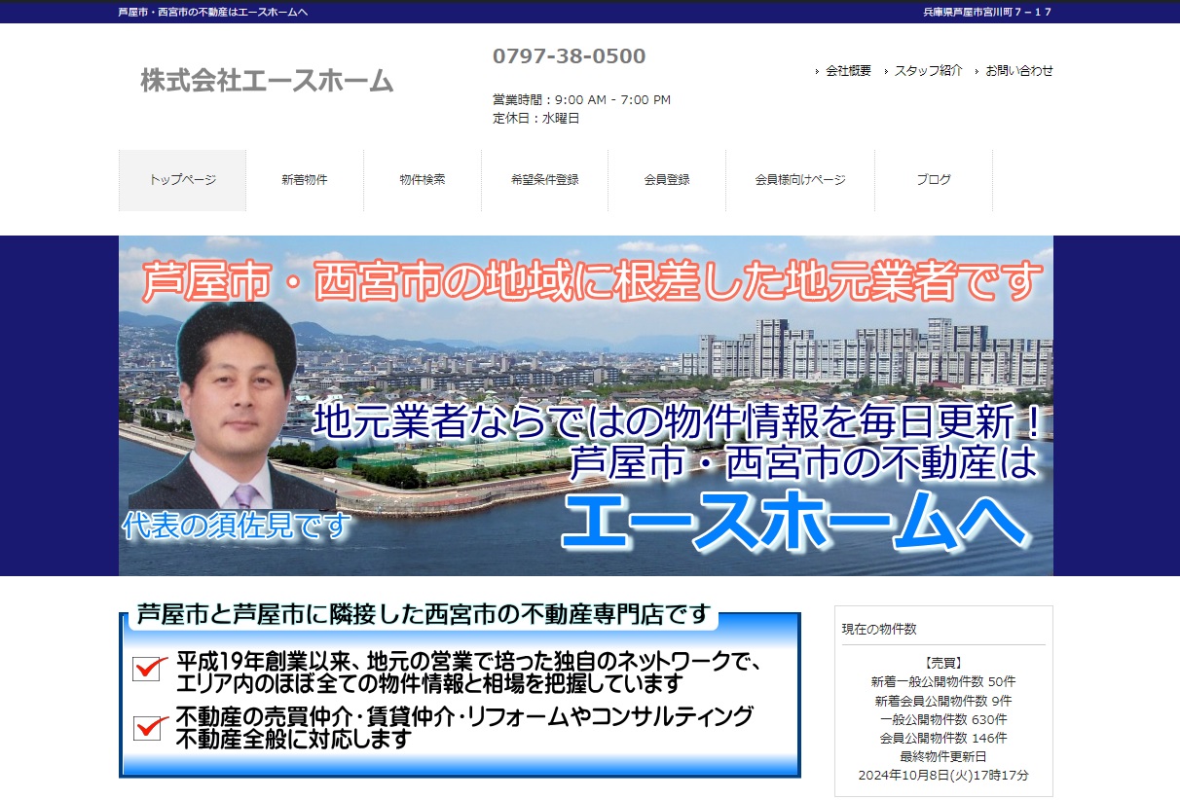Click small arrow before 会社概要
The width and height of the screenshot is (1180, 800).
pyautogui.click(x=817, y=71)
